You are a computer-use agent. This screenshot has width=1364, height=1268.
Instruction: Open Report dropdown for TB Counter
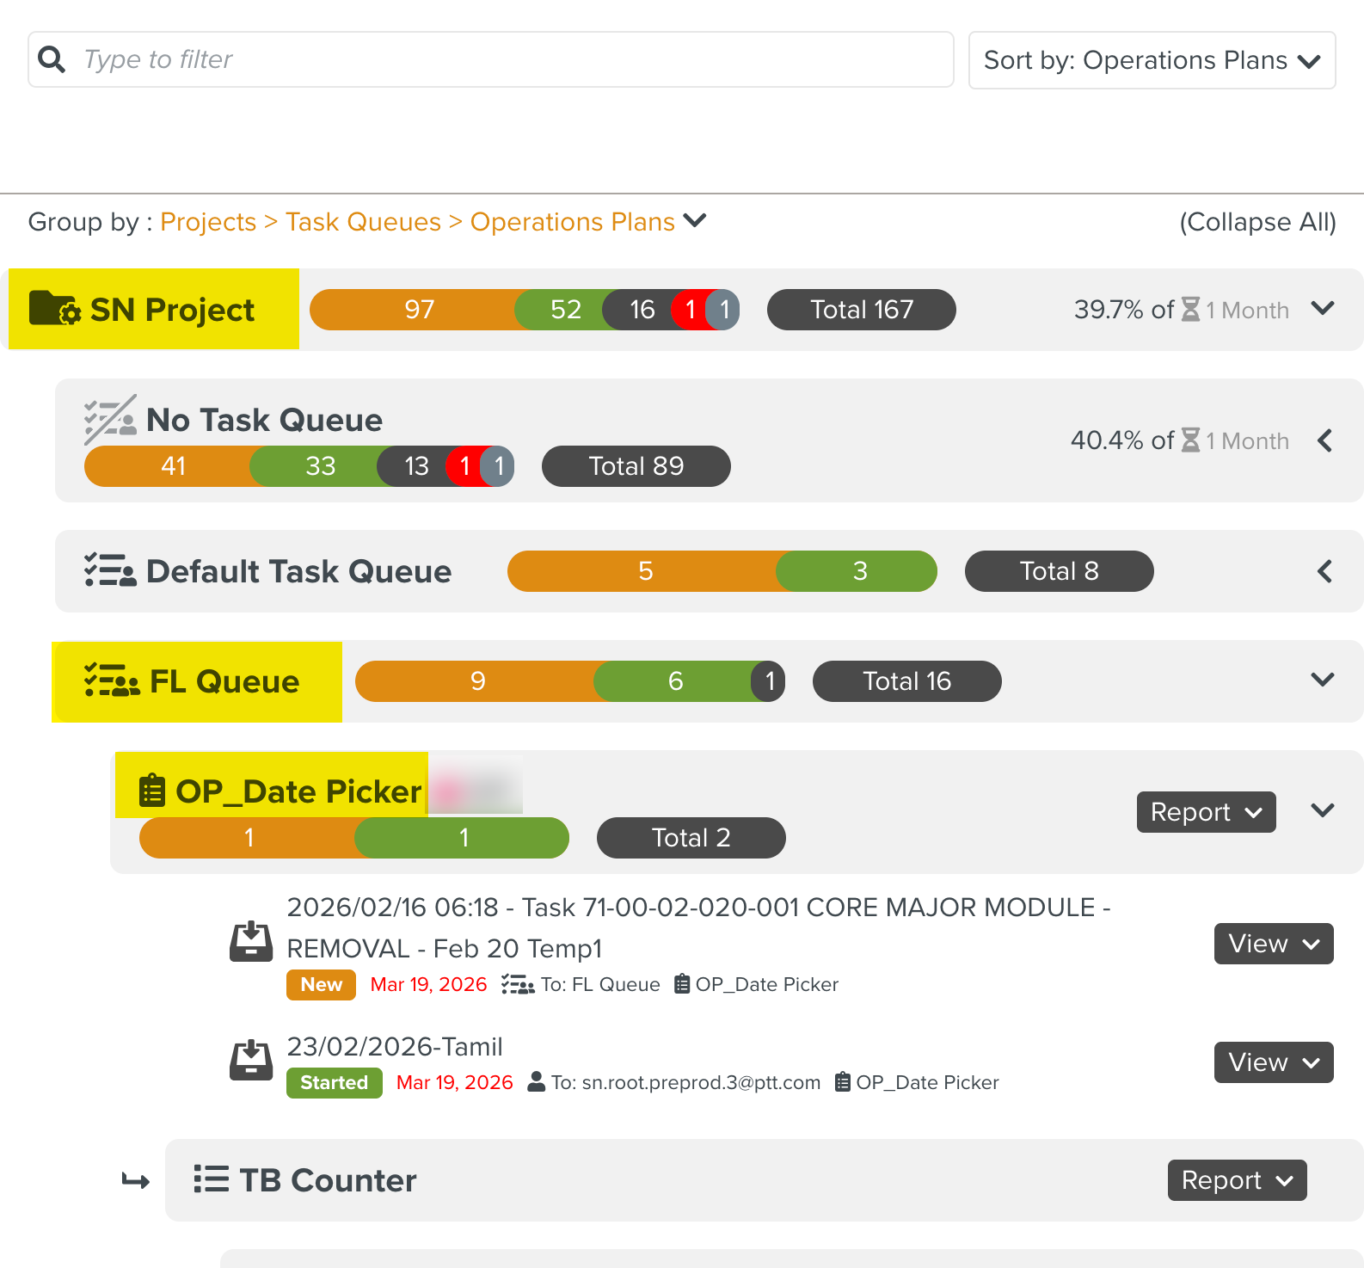click(x=1237, y=1180)
